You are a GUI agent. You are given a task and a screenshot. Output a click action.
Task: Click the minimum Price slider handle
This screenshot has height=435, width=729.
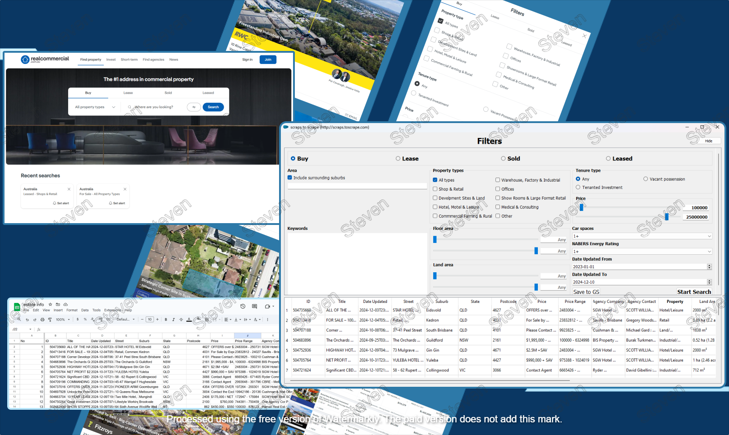(x=581, y=207)
